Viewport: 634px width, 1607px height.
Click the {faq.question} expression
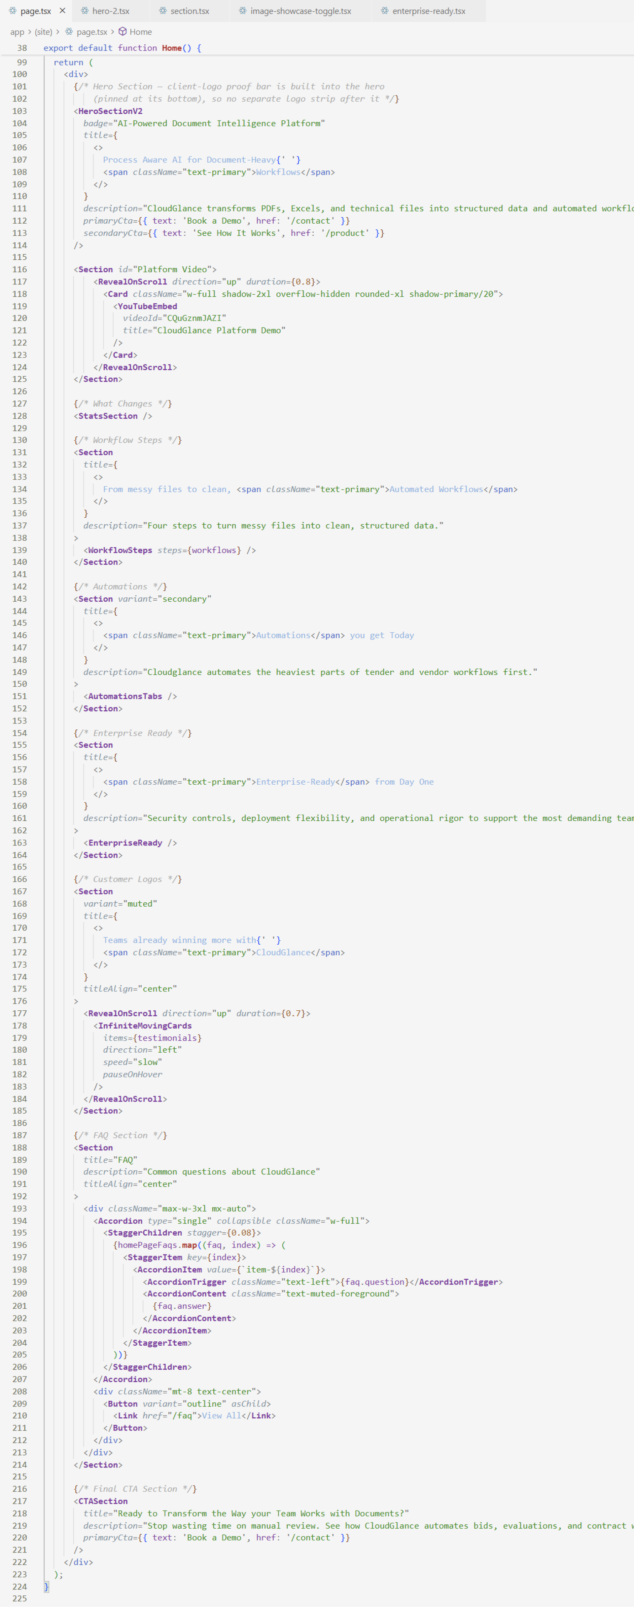[x=374, y=1282]
